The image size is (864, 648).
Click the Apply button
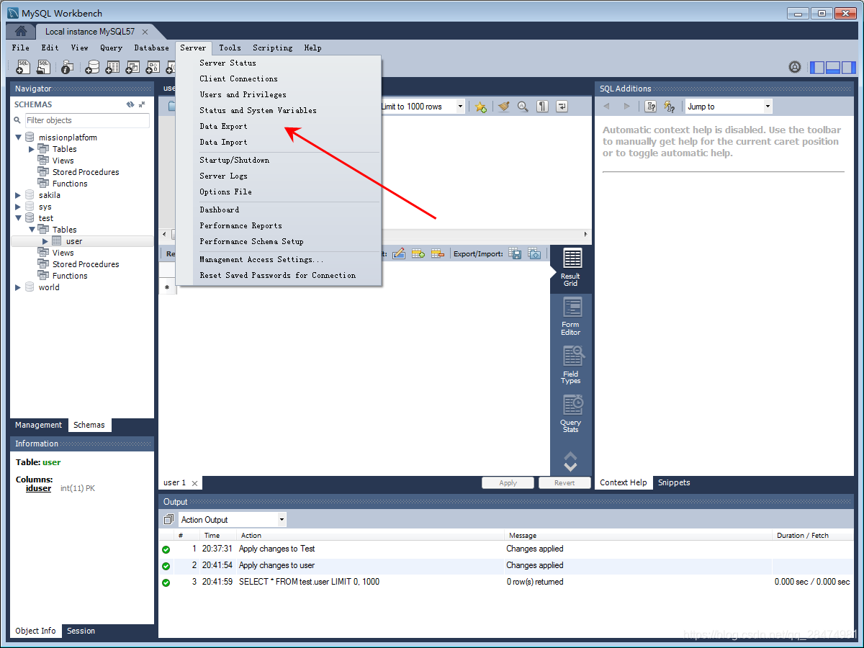508,483
